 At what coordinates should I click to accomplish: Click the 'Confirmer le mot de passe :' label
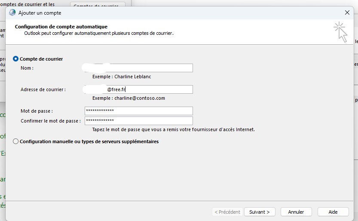point(51,121)
